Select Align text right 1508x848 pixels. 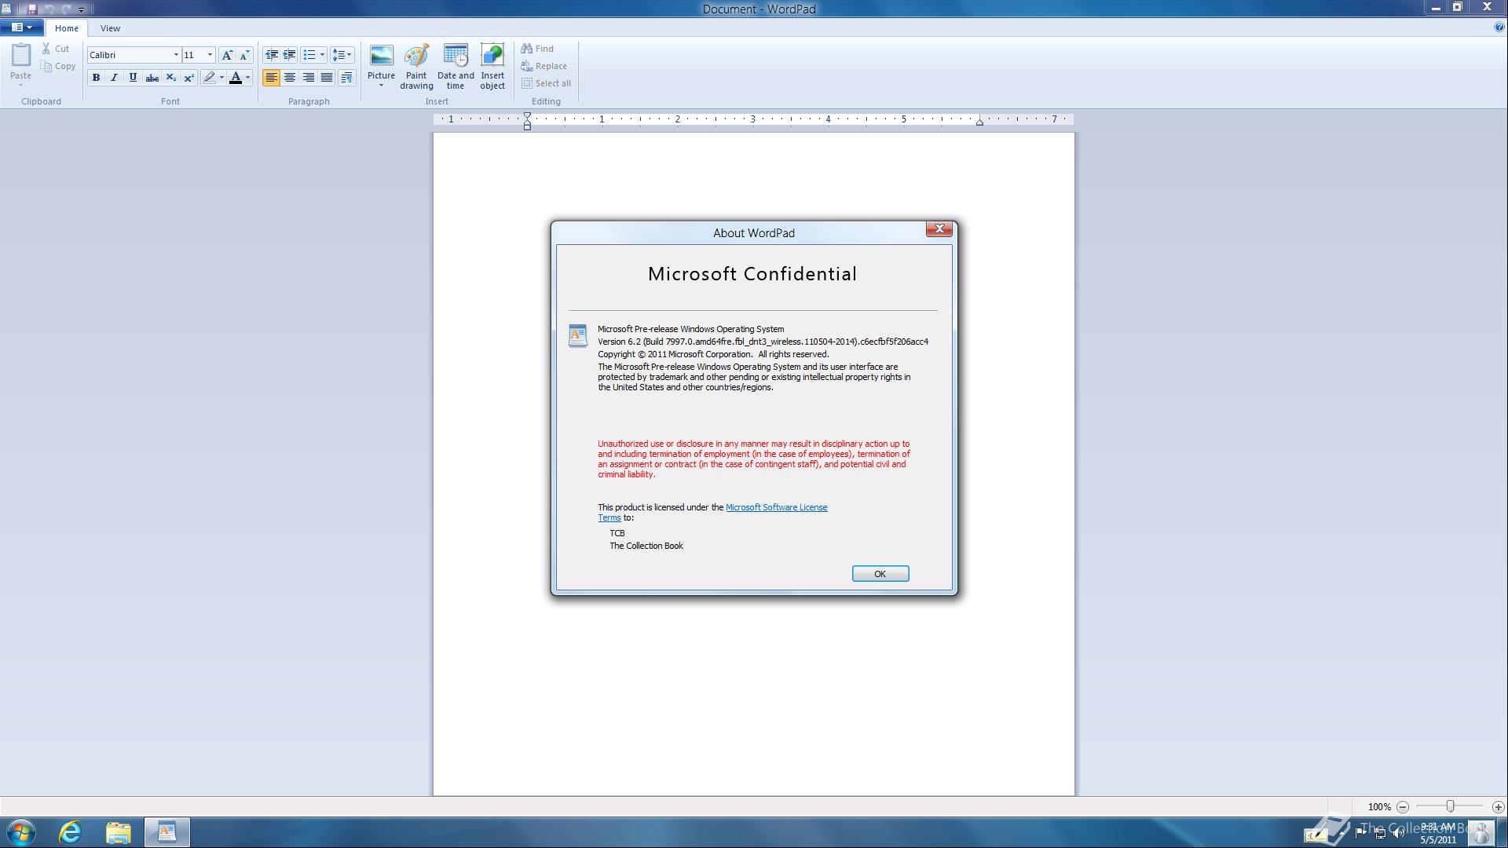[x=309, y=78]
